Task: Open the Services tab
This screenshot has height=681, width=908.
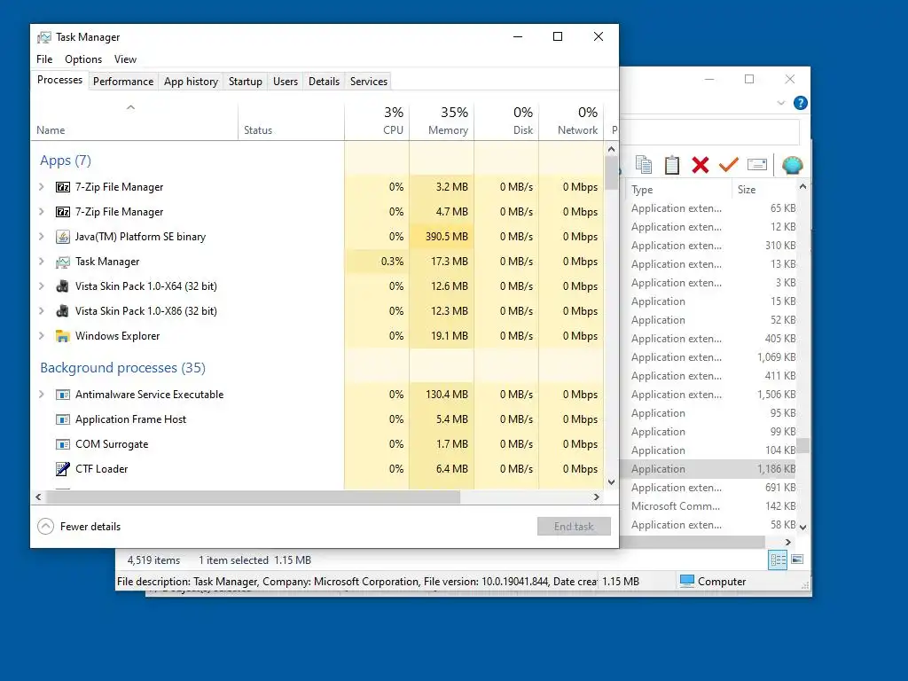Action: (369, 82)
